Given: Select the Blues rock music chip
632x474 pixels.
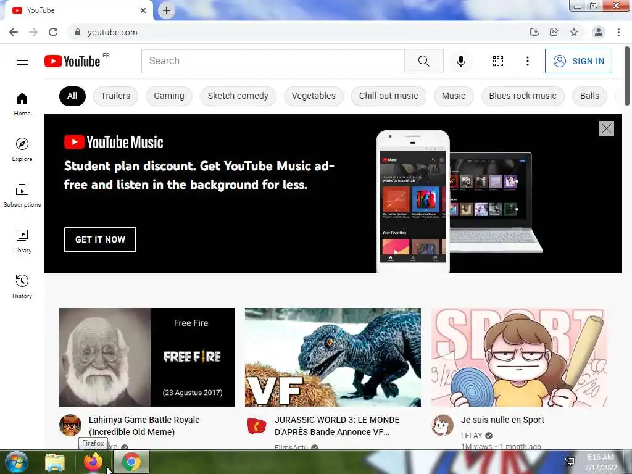Looking at the screenshot, I should click(523, 96).
